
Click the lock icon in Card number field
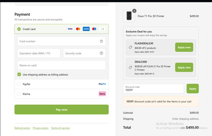pos(101,41)
